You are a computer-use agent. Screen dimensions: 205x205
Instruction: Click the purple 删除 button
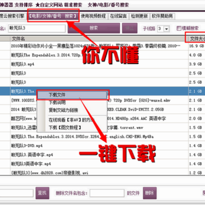point(150,193)
